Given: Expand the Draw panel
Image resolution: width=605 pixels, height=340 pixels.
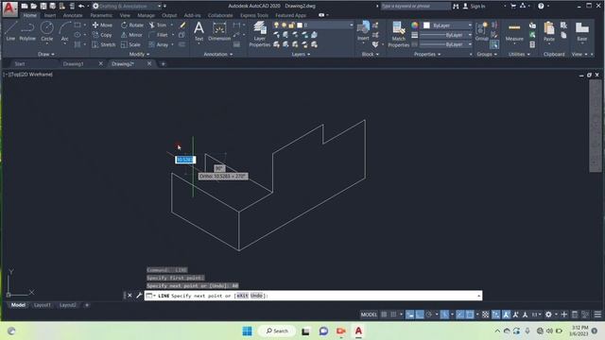Looking at the screenshot, I should tap(46, 55).
